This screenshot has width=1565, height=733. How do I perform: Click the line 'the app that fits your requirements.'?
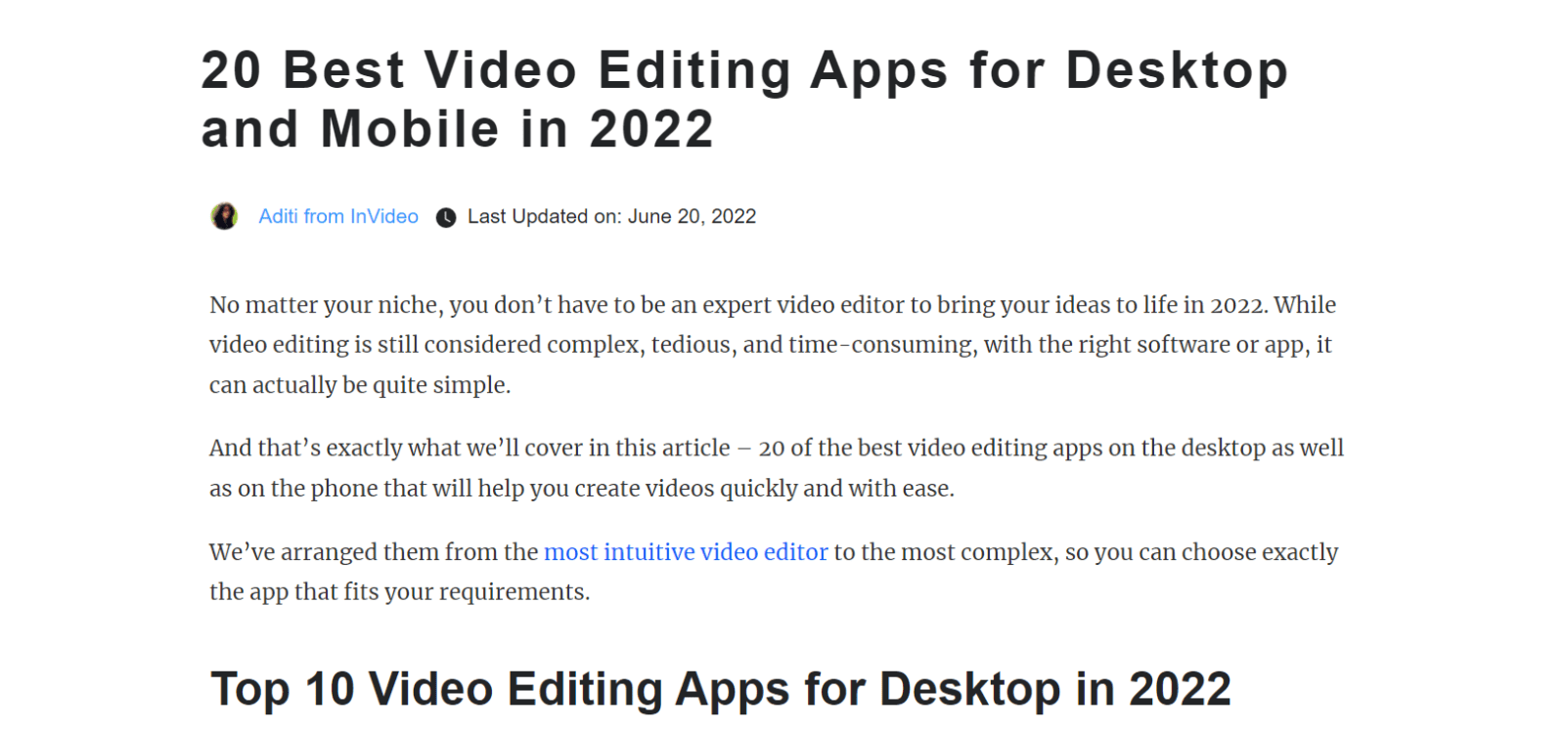pos(399,592)
